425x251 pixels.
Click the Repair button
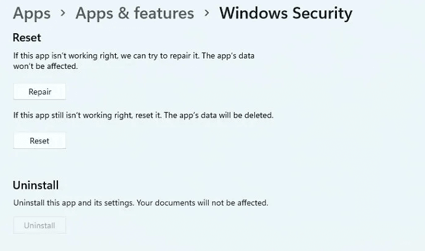coord(39,92)
